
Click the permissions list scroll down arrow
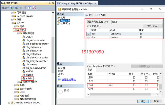point(160,91)
